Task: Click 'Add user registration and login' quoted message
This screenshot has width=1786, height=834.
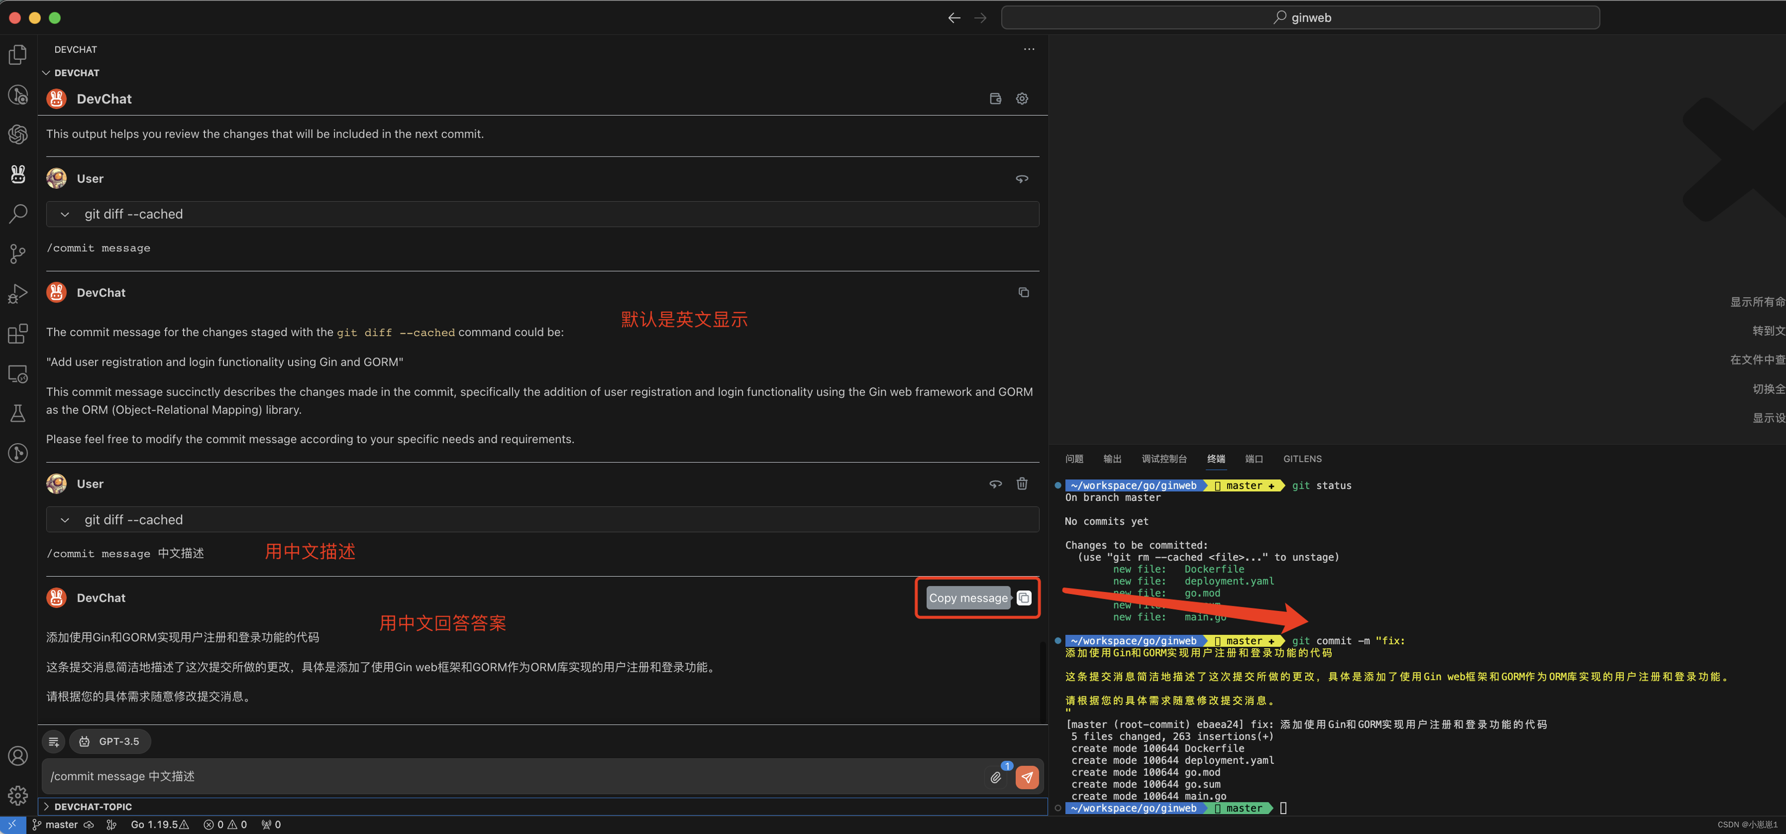Action: click(x=225, y=362)
